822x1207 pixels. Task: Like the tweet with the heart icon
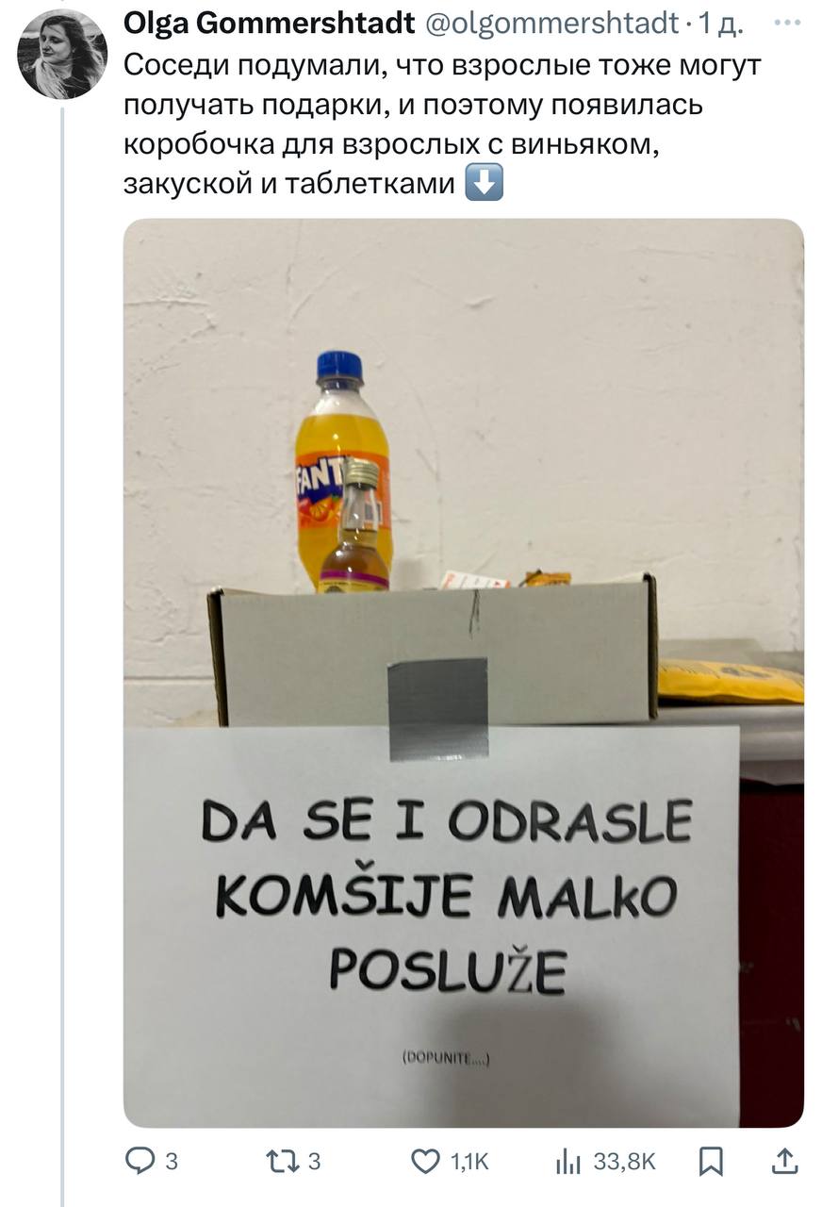tap(428, 1162)
